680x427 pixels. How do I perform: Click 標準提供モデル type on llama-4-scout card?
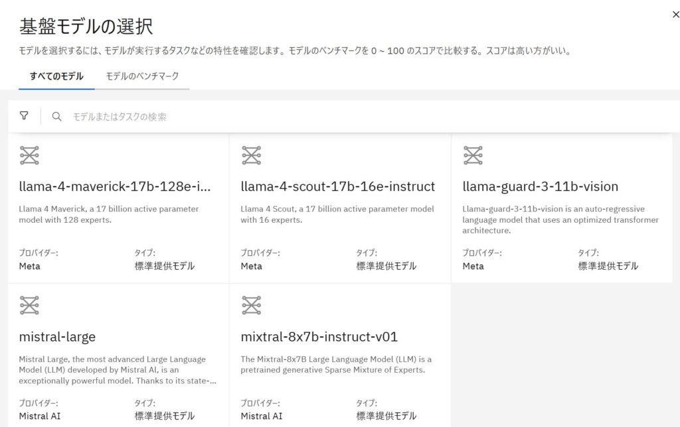[386, 267]
